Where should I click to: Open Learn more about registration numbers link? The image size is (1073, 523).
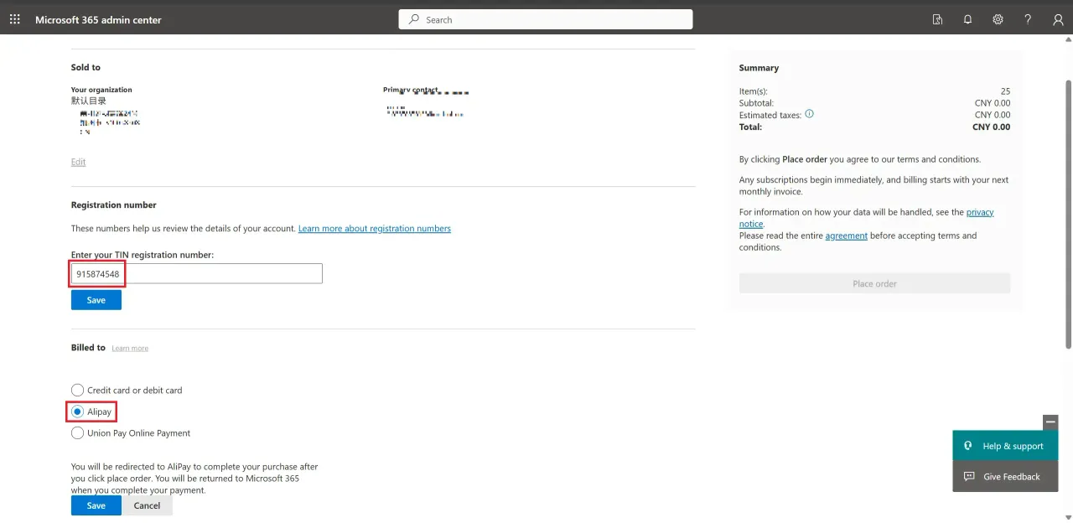375,229
